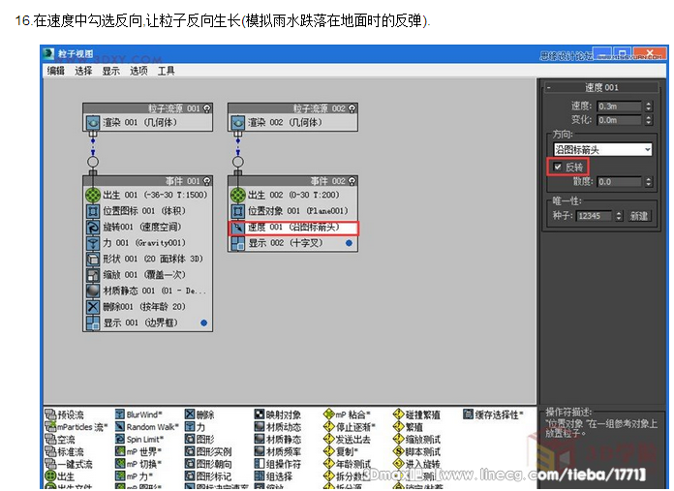Pick the Spin Limit operator in the depot

[139, 439]
